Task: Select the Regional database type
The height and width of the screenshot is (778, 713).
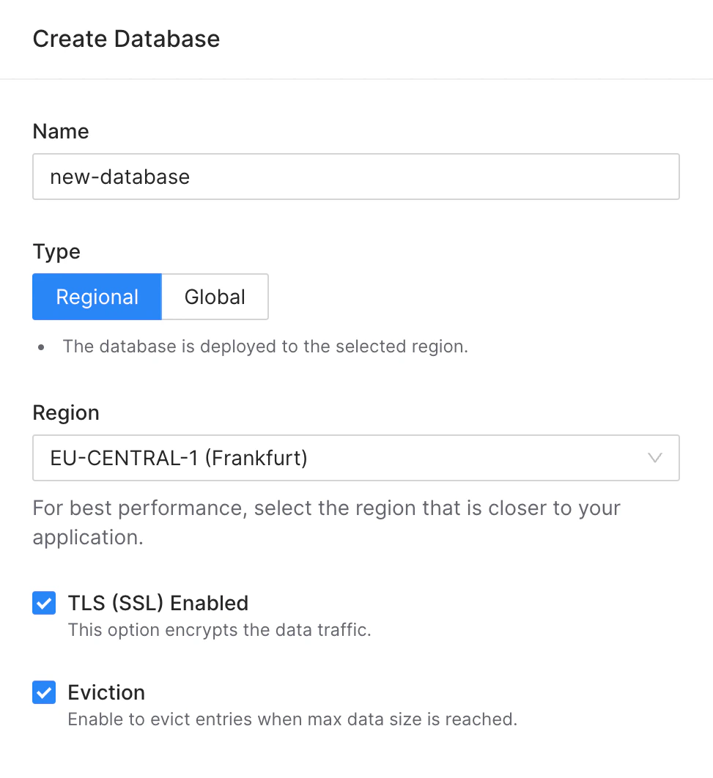Action: coord(97,297)
